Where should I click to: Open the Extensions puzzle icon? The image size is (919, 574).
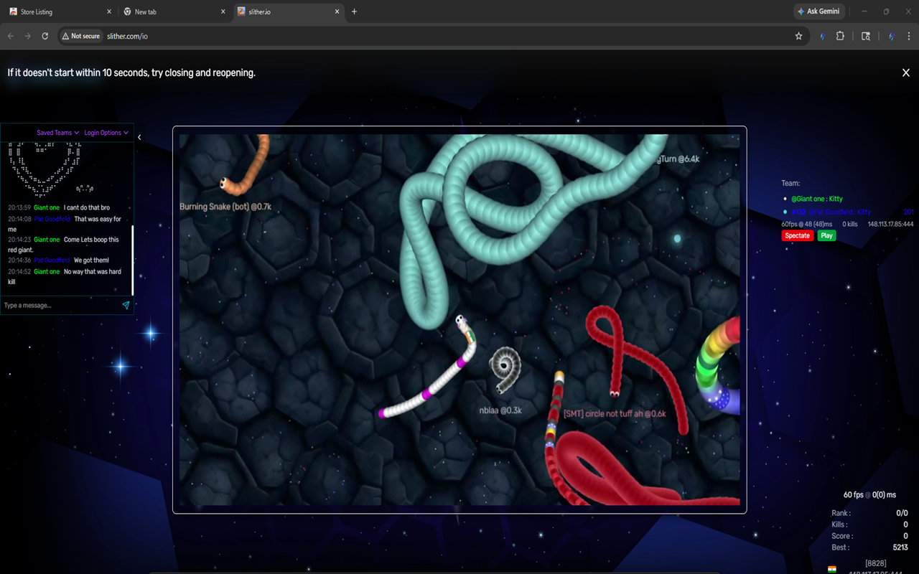[840, 36]
